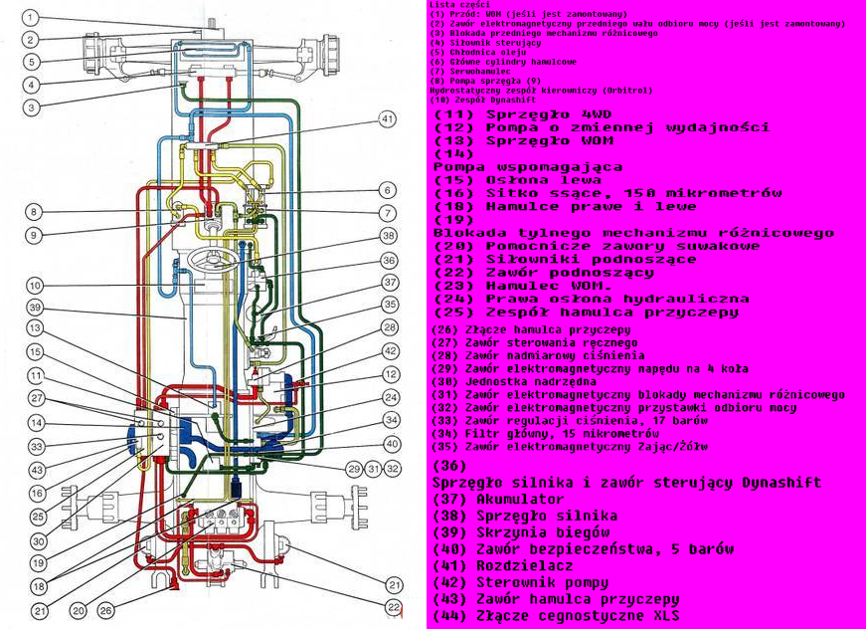Screen dimensions: 866x629
Task: Click callout circle number 1 on diagram
Action: pos(31,18)
